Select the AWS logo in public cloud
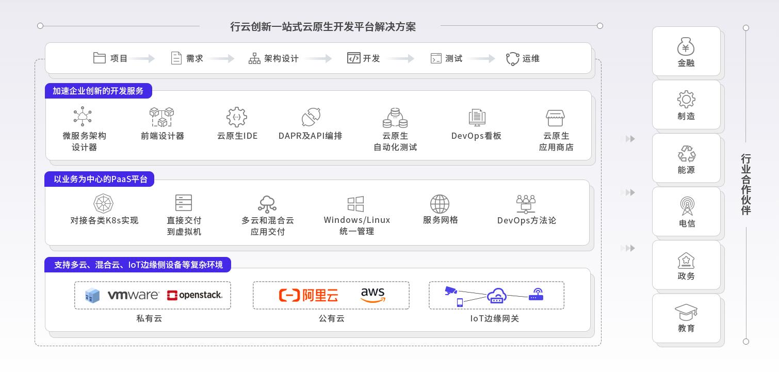The height and width of the screenshot is (372, 779). [x=372, y=295]
